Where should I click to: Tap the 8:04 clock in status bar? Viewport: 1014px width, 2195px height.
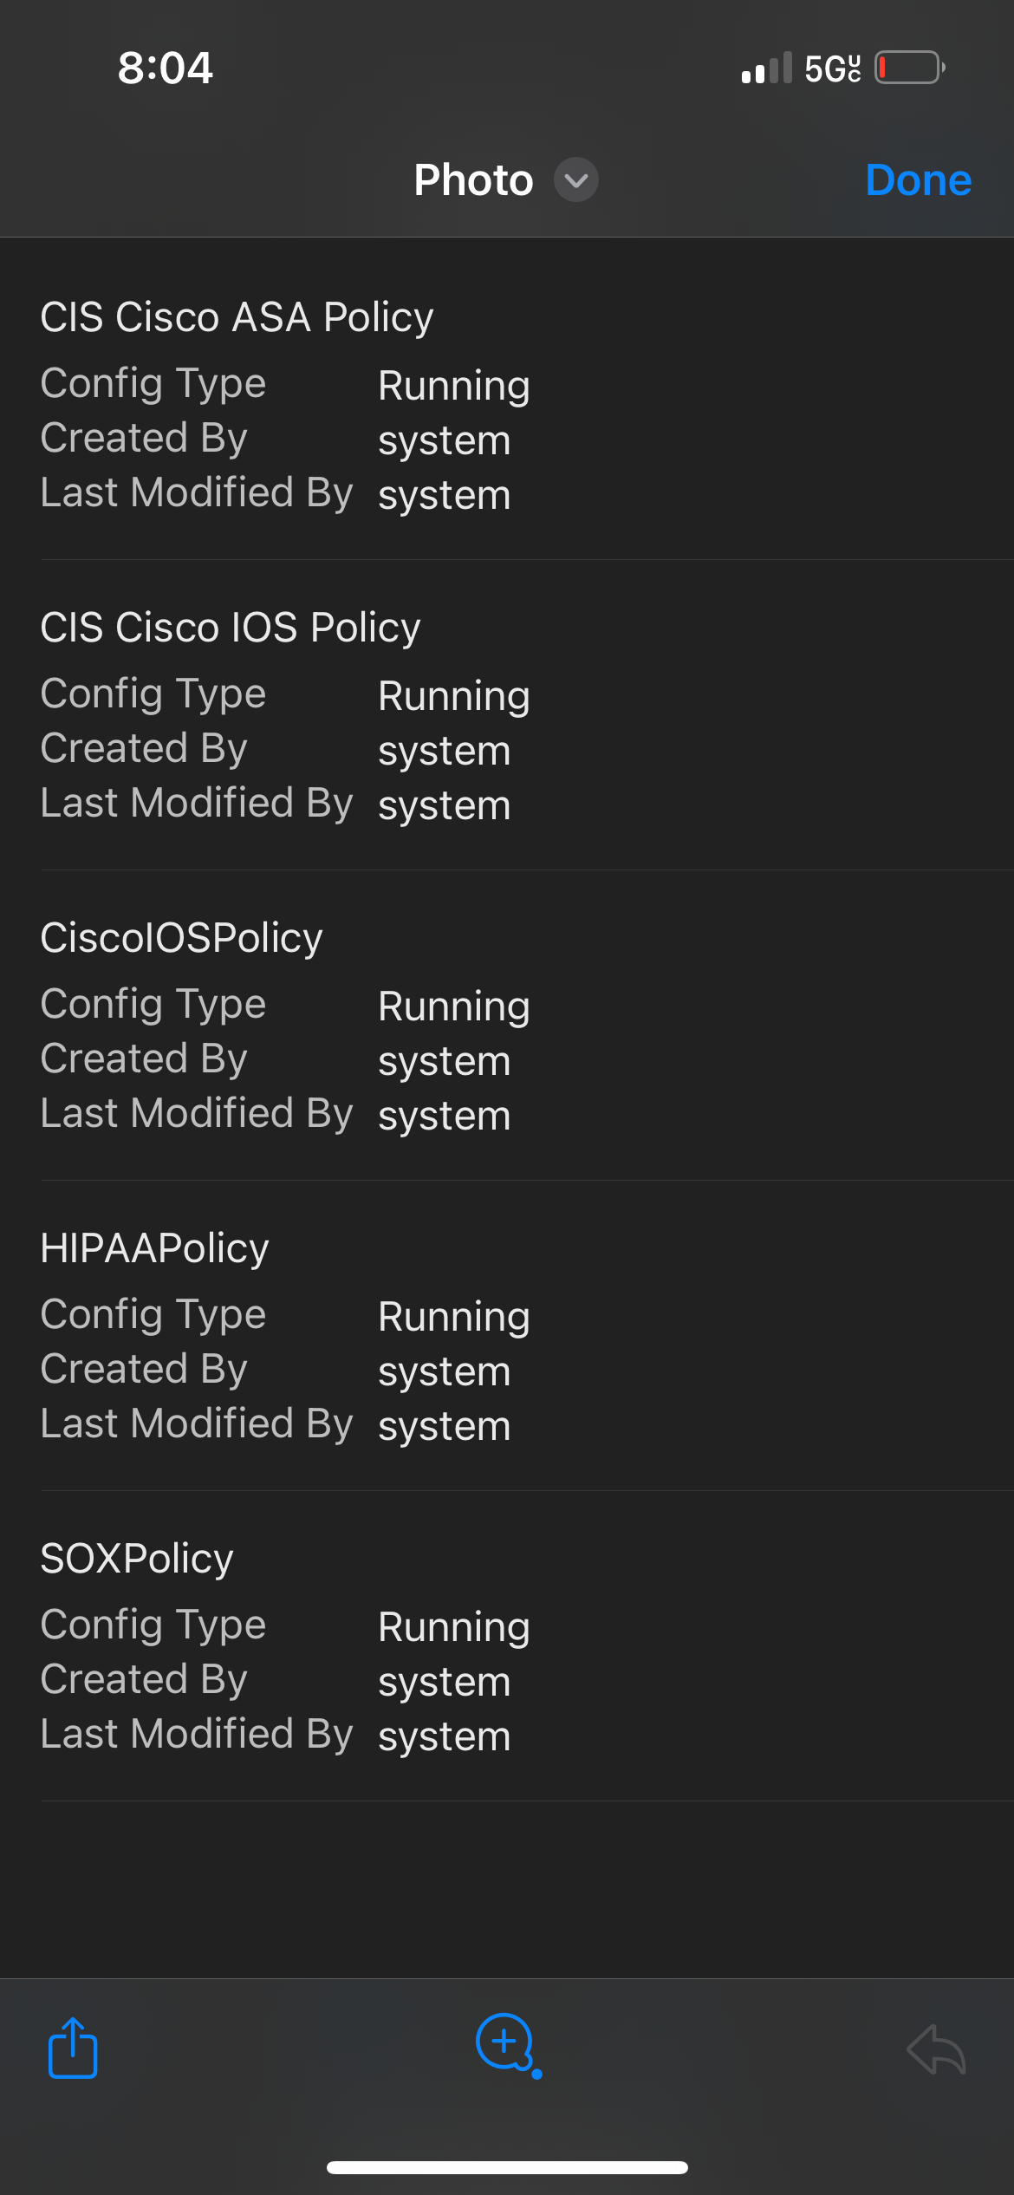pyautogui.click(x=165, y=68)
